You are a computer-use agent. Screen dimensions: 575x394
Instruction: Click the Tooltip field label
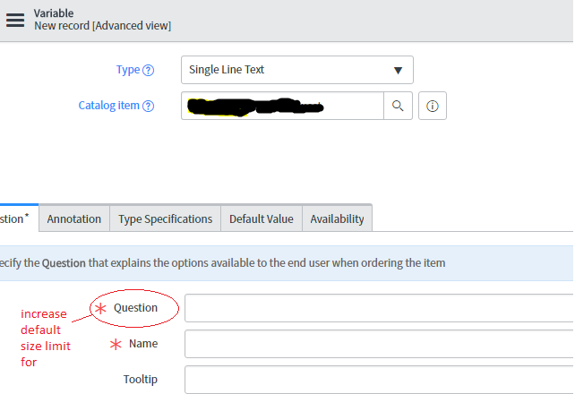(141, 380)
